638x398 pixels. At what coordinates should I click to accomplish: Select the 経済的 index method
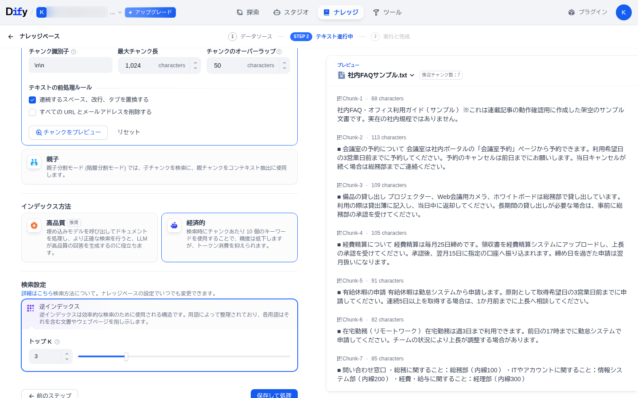230,237
